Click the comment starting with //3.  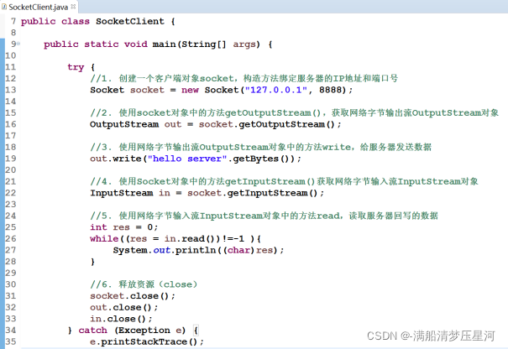261,147
